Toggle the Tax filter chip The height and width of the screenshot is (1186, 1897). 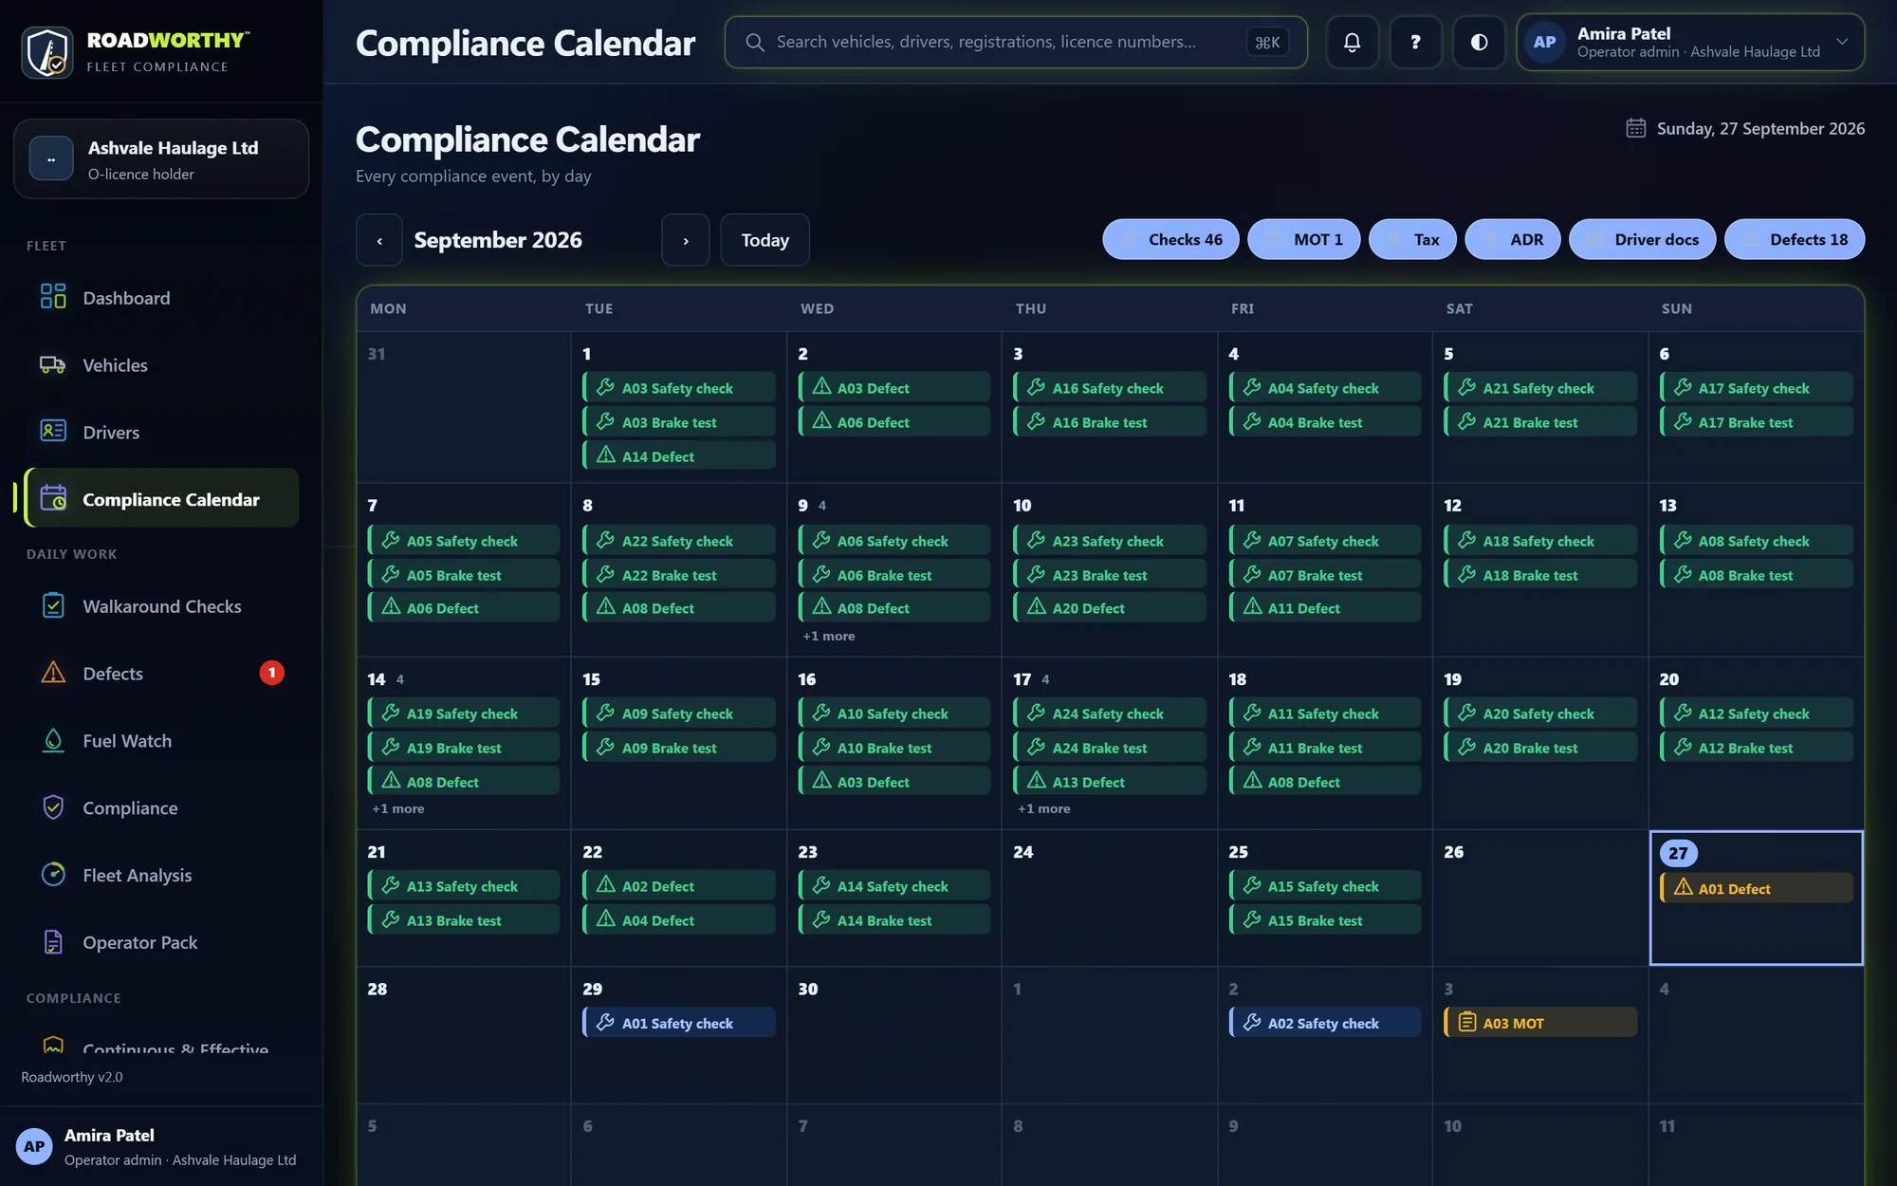point(1411,239)
